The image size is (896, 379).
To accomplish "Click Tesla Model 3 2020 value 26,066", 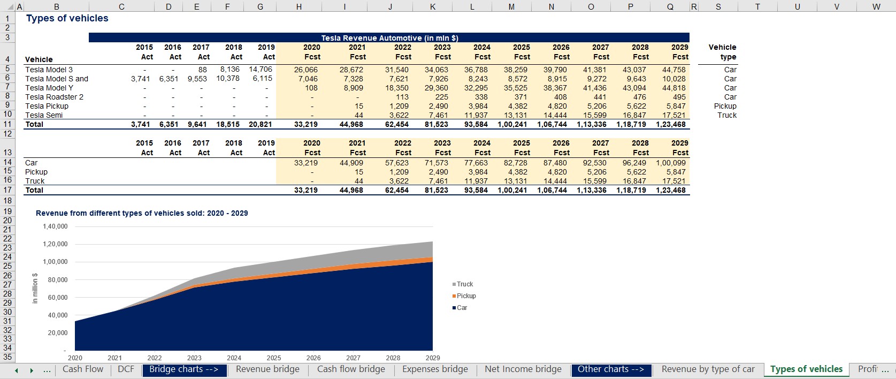I will pyautogui.click(x=305, y=70).
